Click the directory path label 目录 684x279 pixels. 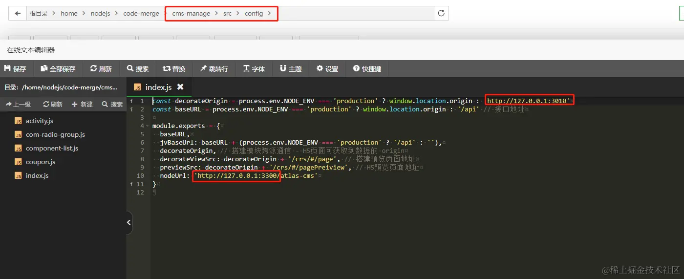pos(61,87)
